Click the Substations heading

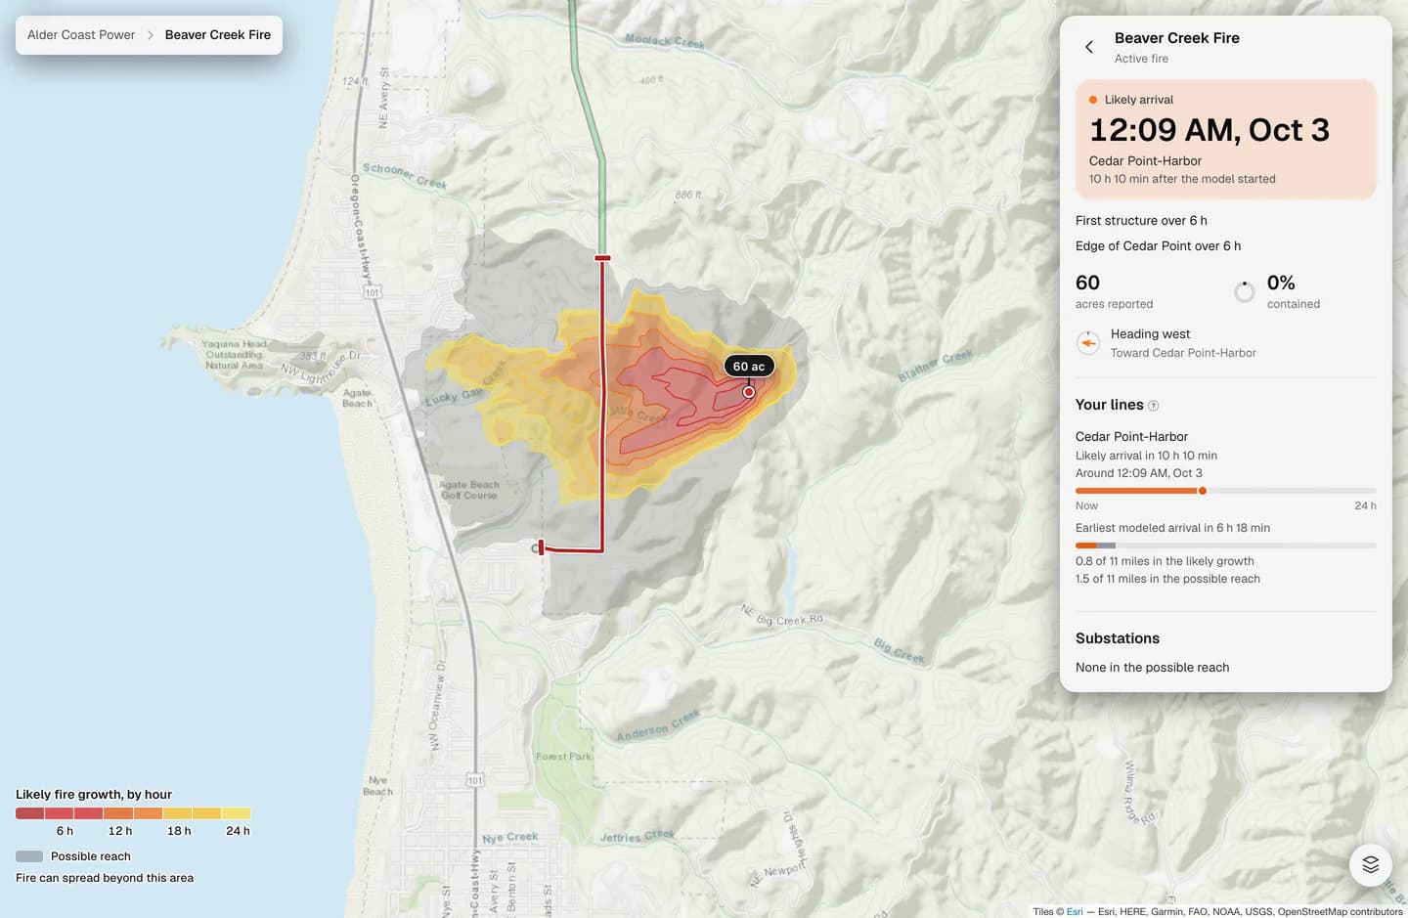[1118, 638]
